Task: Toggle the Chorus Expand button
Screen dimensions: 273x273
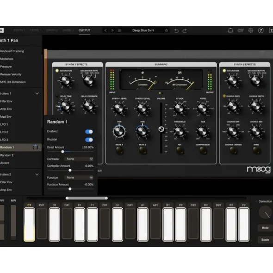Action: pyautogui.click(x=233, y=151)
